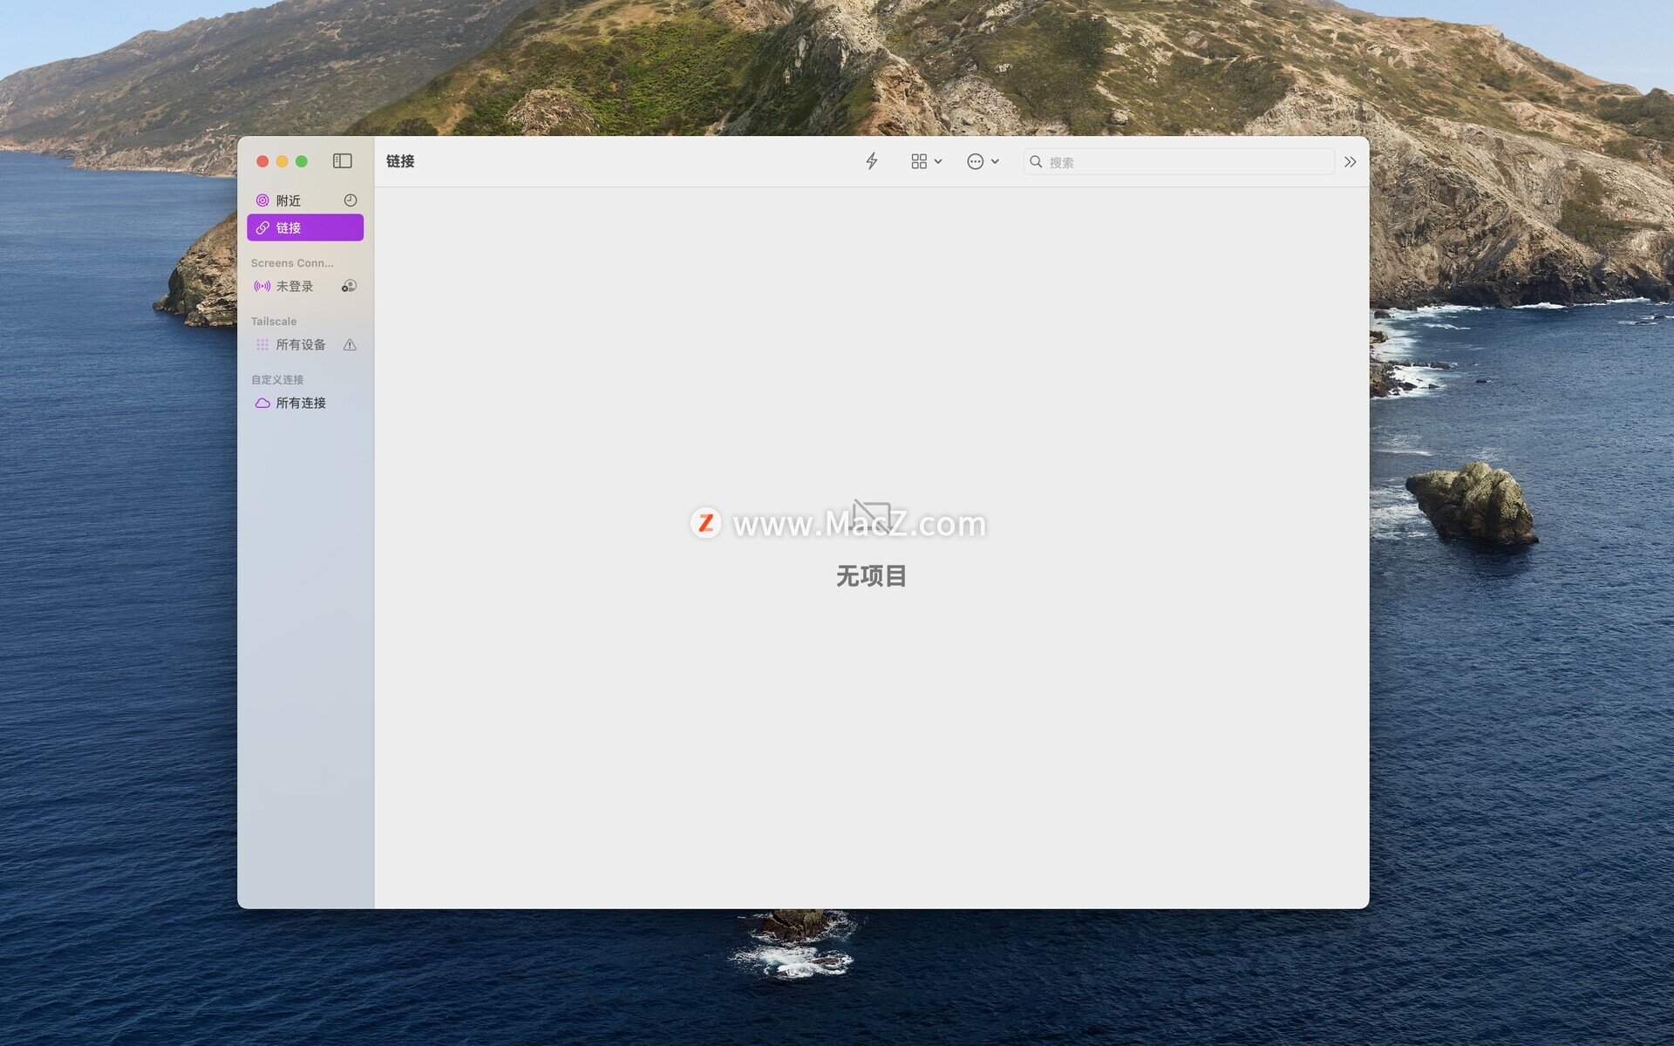Screen dimensions: 1674x1046
Task: Click the 无项目 empty state placeholder
Action: pyautogui.click(x=871, y=576)
